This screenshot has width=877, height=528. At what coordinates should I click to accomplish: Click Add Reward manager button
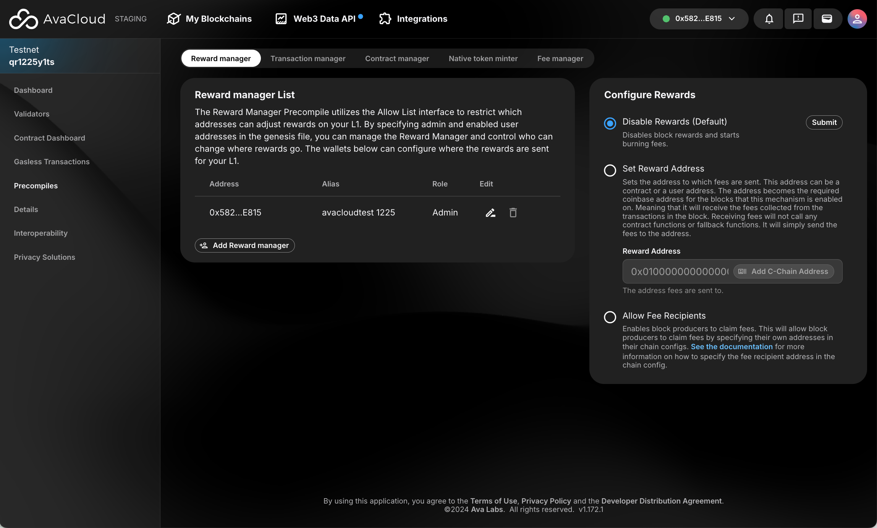click(245, 245)
